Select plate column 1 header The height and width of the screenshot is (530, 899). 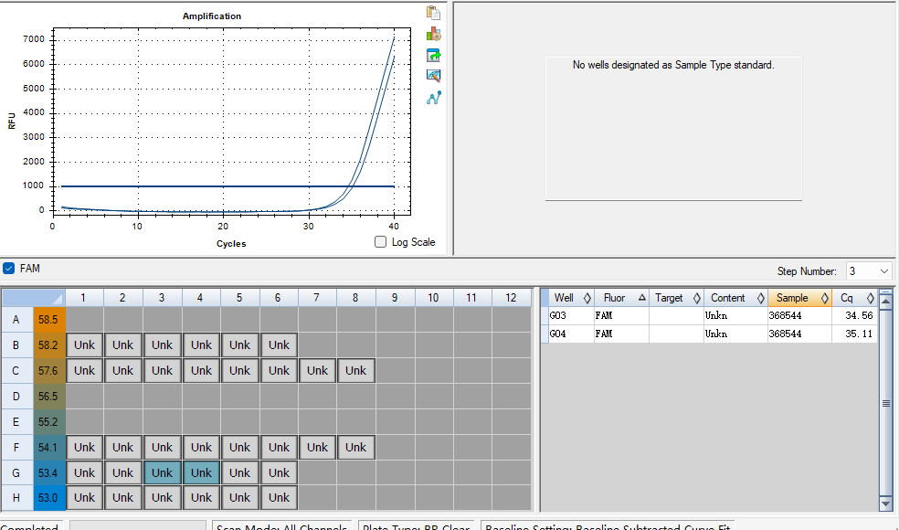coord(84,298)
